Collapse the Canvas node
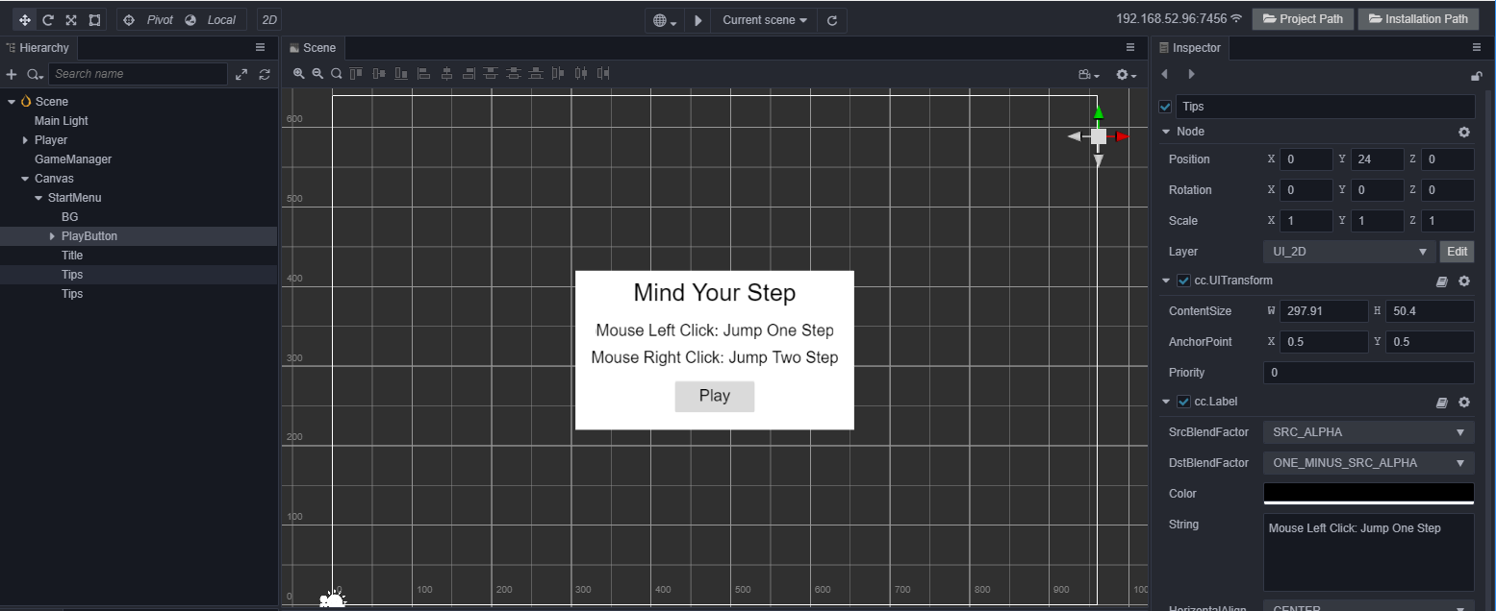The height and width of the screenshot is (611, 1496). pyautogui.click(x=25, y=179)
